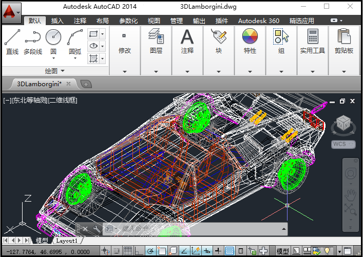Pick the Hatch draw tool icon
The height and width of the screenshot is (257, 363).
click(93, 58)
